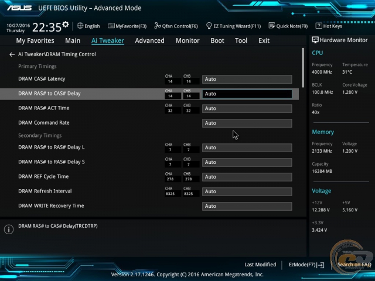The width and height of the screenshot is (375, 281).
Task: Click CPU frequency 4000 MHz value
Action: click(322, 72)
